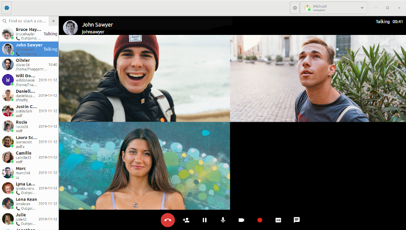The image size is (406, 230).
Task: Hang up the call with the red button
Action: [x=168, y=220]
